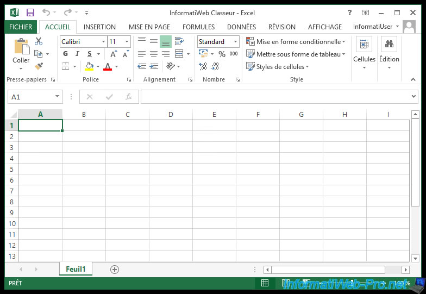Viewport: 426px width, 294px height.
Task: Switch to the INSERTION tab
Action: pyautogui.click(x=99, y=27)
